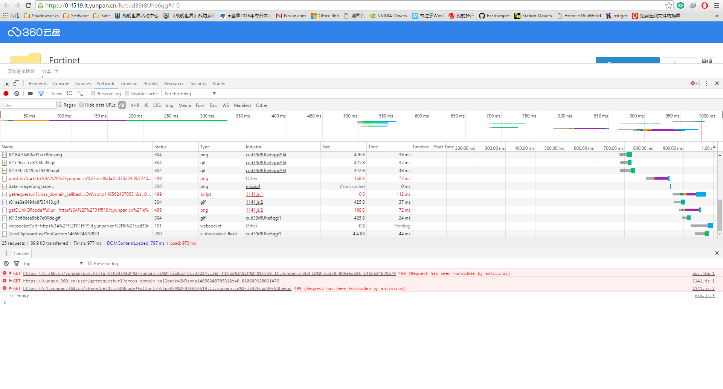Filter requests by Img
The height and width of the screenshot is (389, 723).
[169, 105]
